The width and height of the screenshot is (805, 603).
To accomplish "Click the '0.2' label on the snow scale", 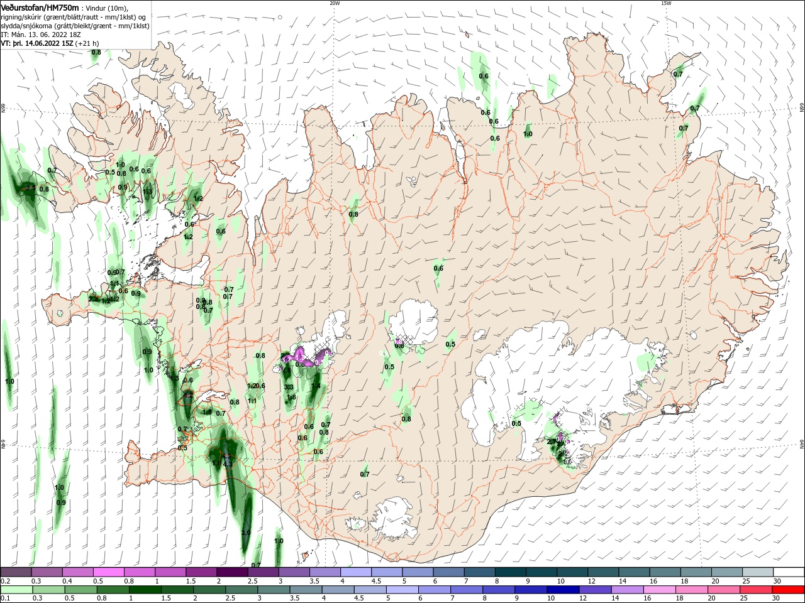I will tap(5, 582).
